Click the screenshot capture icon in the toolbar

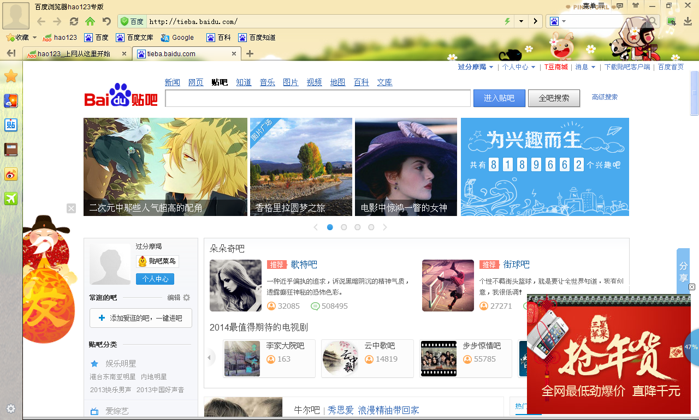672,21
